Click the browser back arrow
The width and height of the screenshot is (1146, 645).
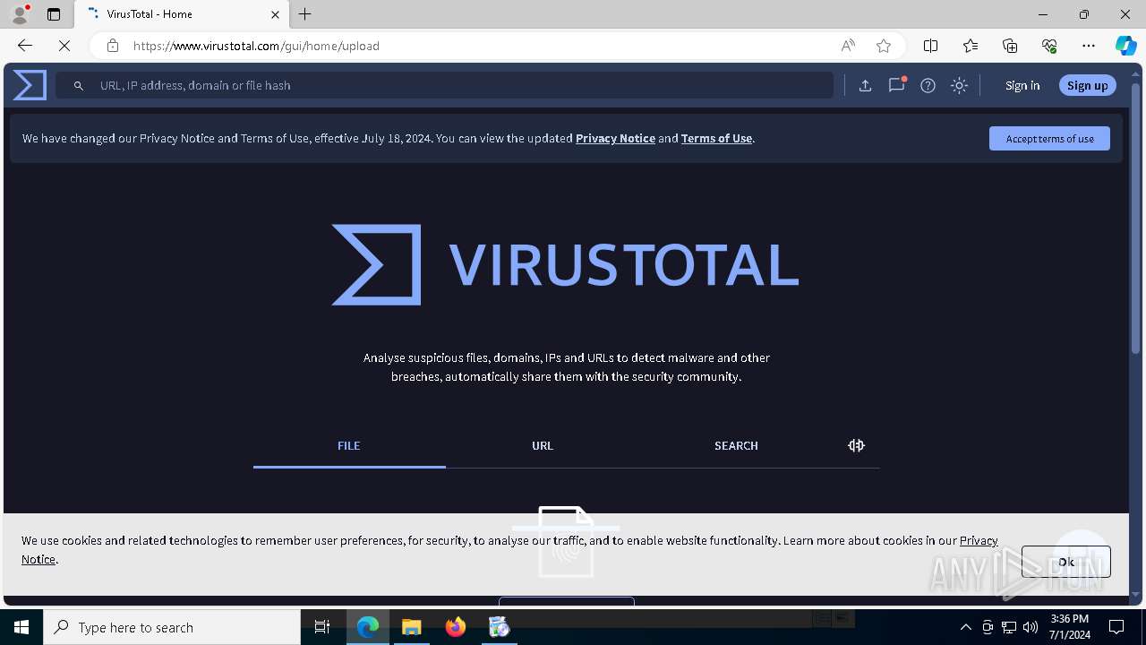point(25,46)
